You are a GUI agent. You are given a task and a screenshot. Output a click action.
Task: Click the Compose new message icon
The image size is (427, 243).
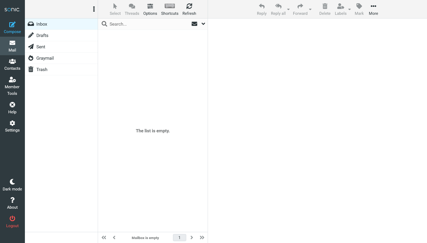[x=12, y=25]
